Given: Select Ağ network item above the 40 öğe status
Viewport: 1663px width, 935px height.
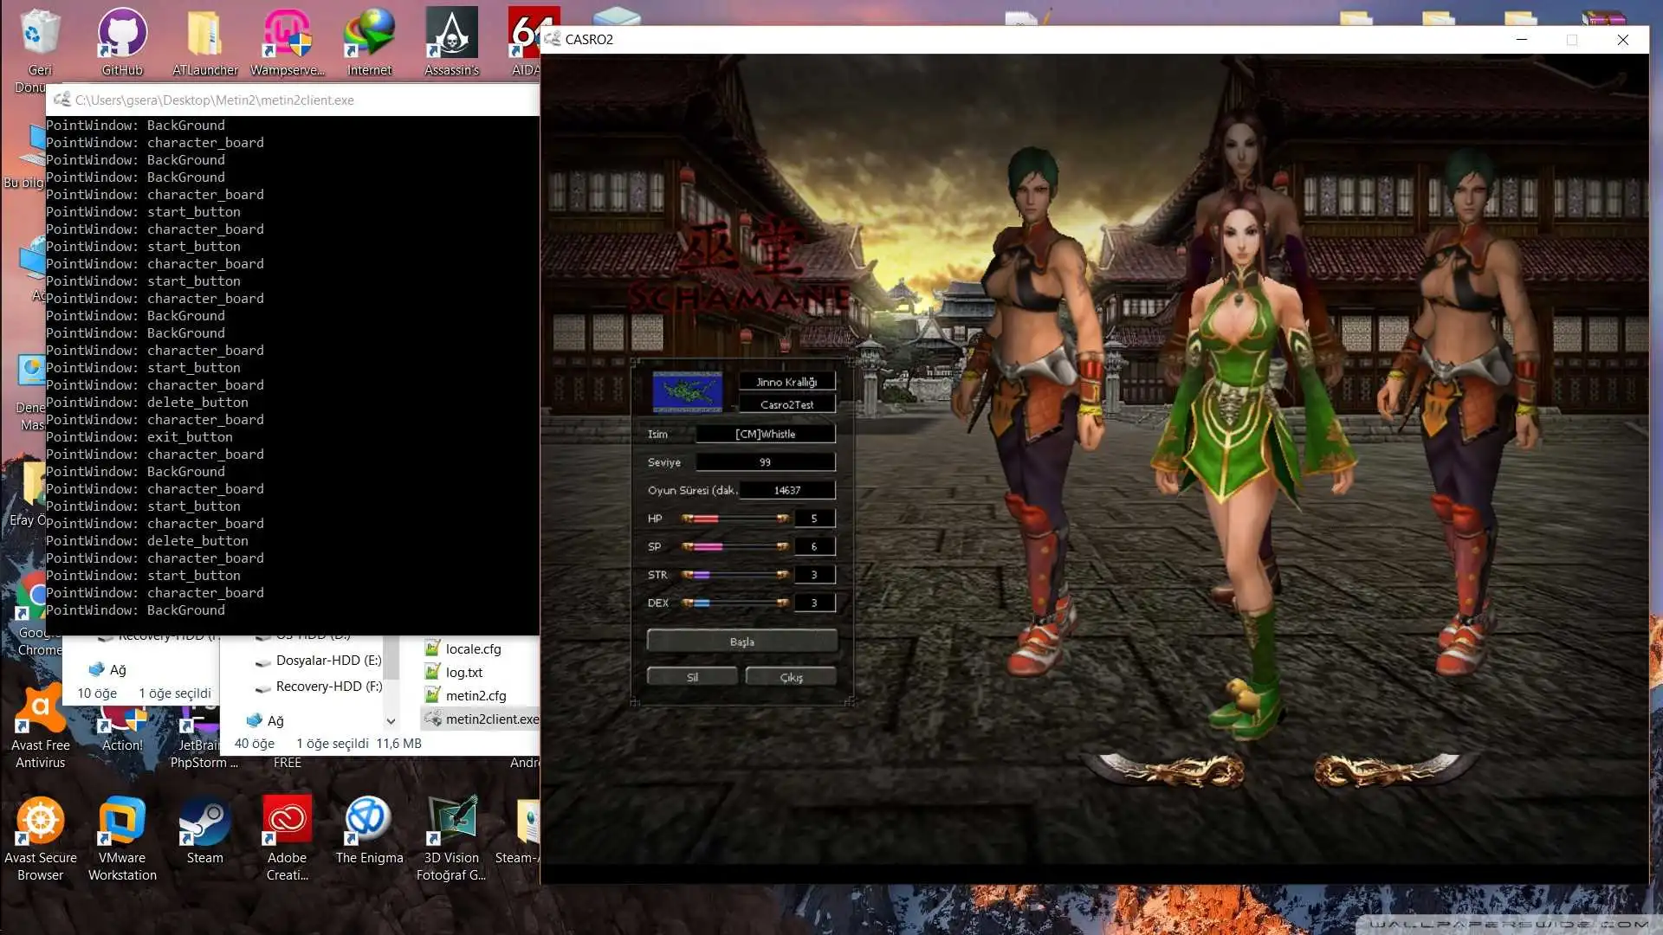Looking at the screenshot, I should 265,720.
